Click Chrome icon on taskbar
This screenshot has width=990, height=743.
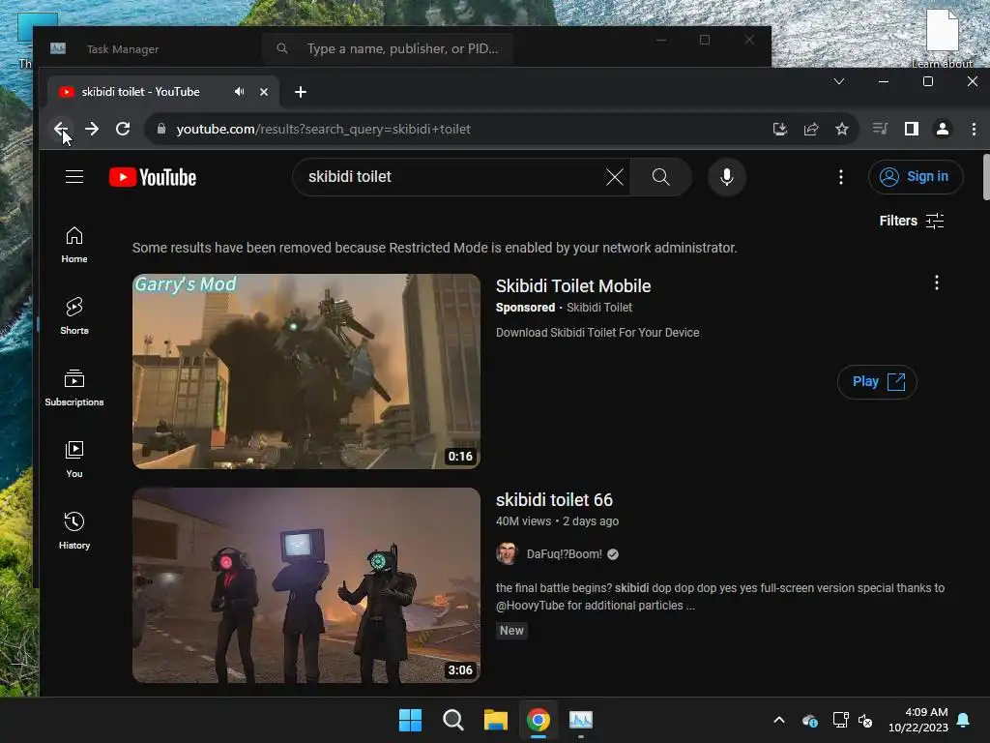[539, 720]
